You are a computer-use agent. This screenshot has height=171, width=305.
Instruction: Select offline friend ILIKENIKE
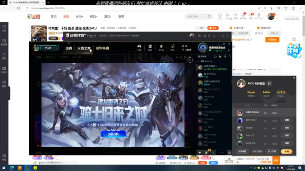(213, 121)
